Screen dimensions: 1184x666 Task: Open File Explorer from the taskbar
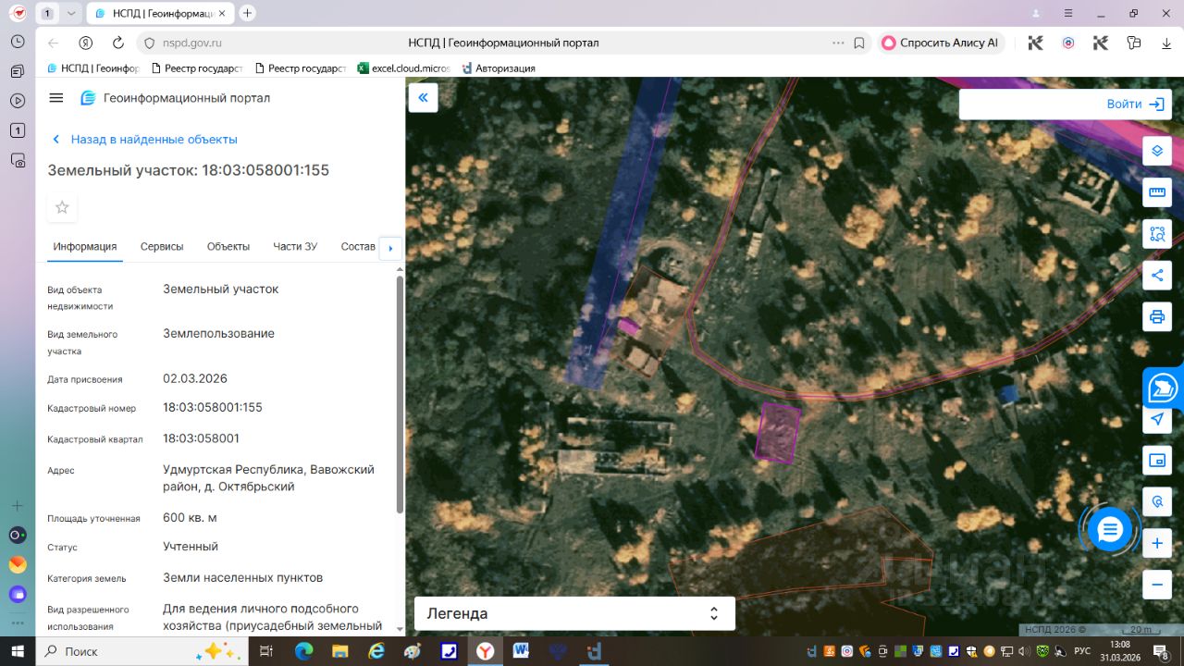(x=339, y=651)
